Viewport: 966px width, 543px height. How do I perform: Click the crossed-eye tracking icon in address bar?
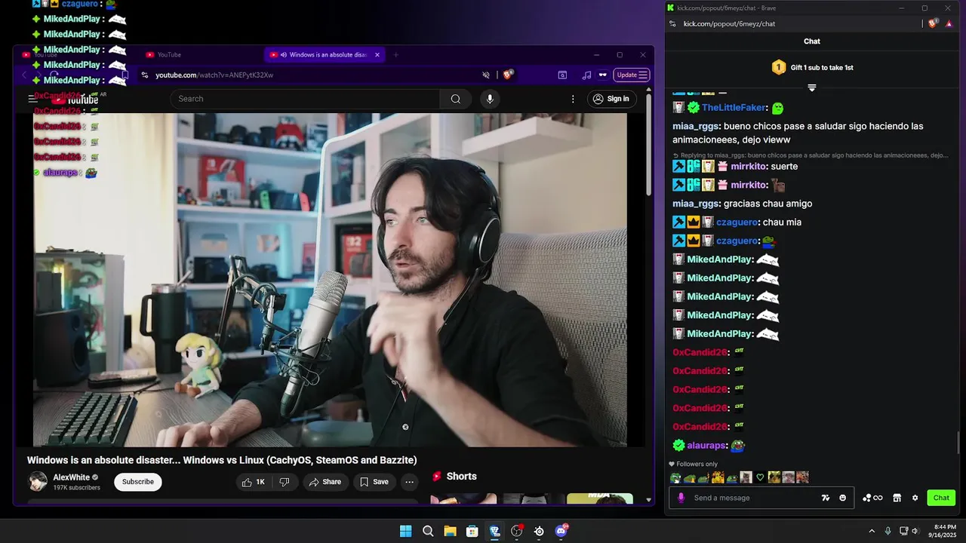coord(486,75)
